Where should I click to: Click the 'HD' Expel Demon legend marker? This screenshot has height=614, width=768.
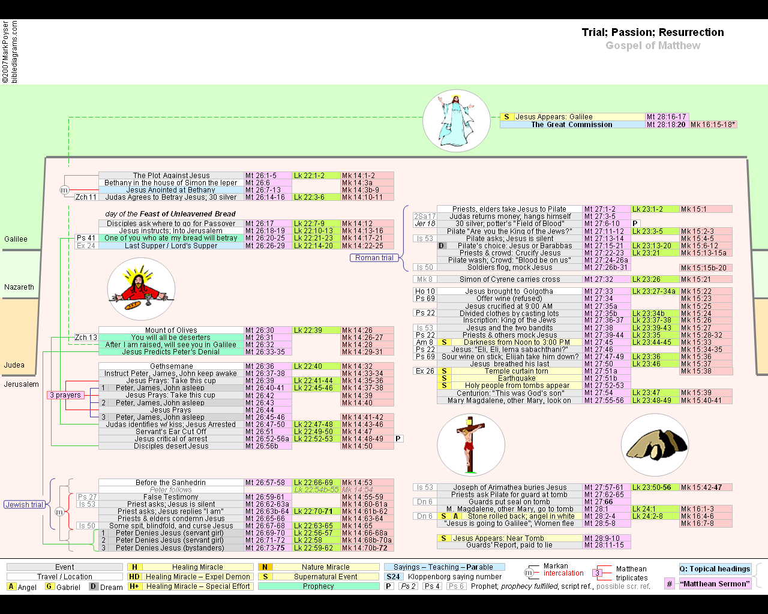click(x=134, y=576)
